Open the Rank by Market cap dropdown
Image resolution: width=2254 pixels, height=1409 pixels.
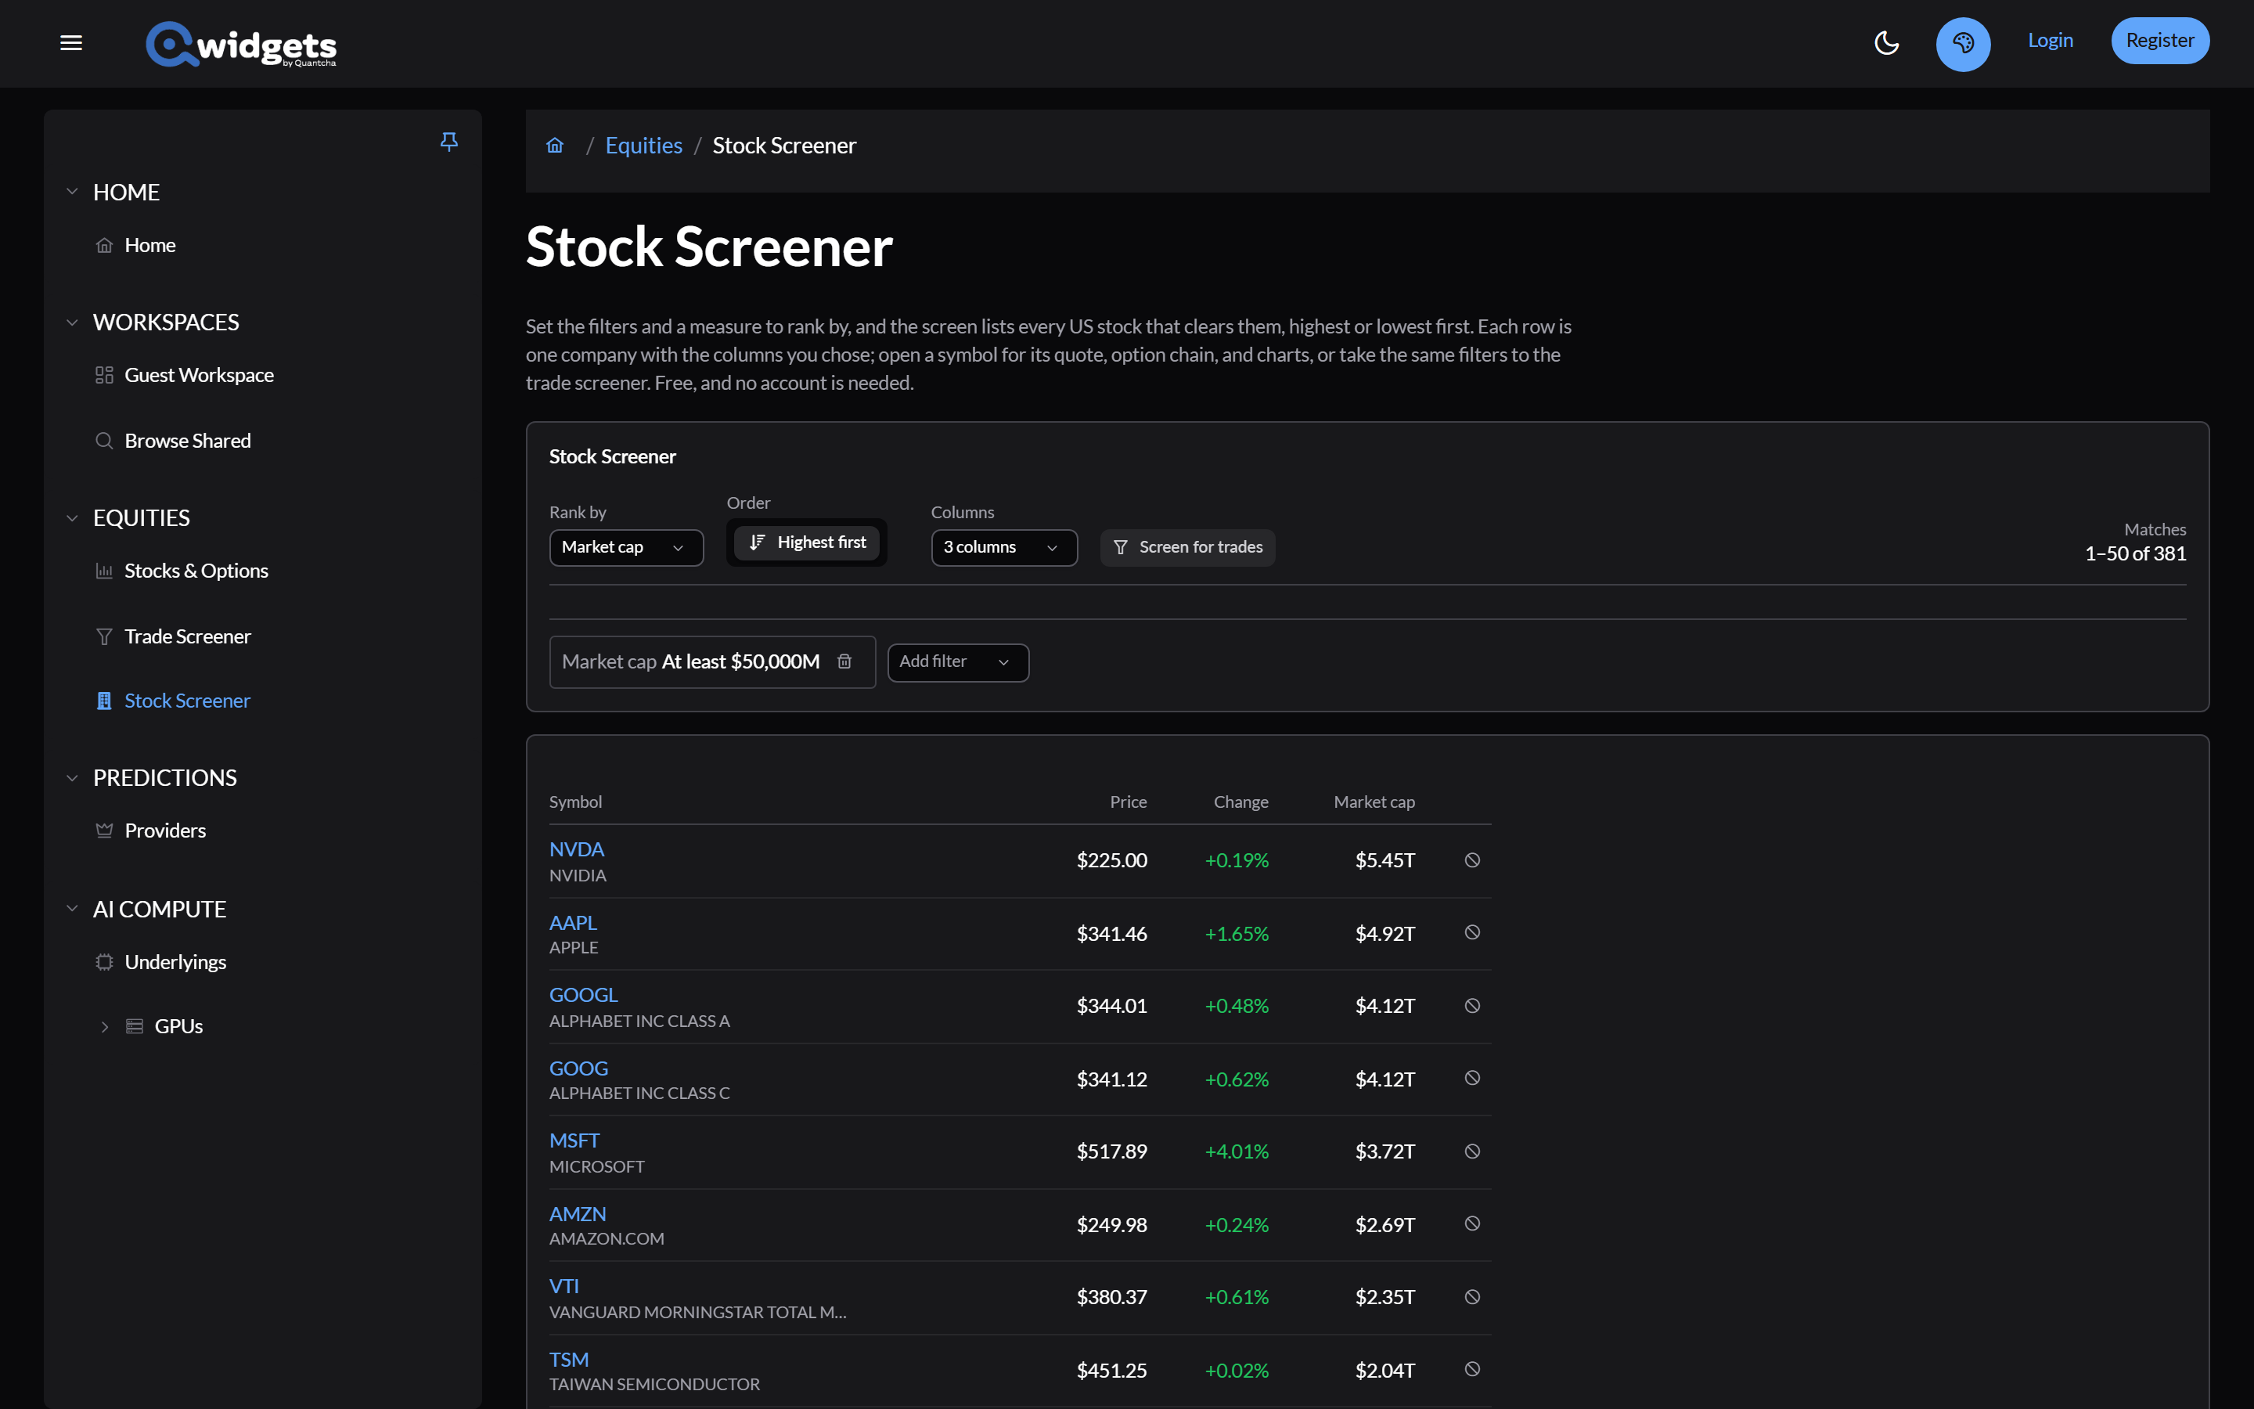[626, 547]
